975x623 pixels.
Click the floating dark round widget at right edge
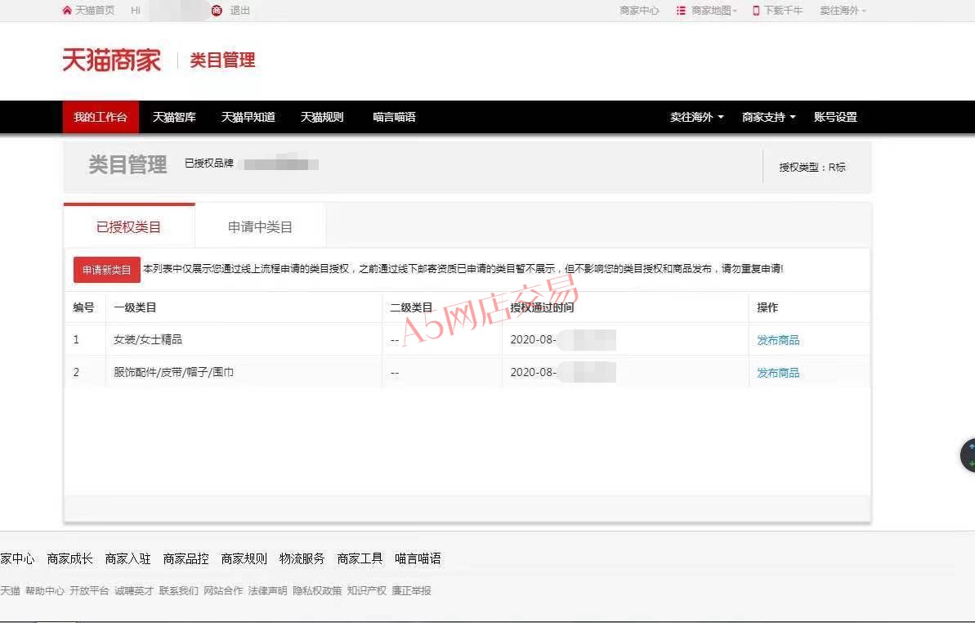point(968,455)
